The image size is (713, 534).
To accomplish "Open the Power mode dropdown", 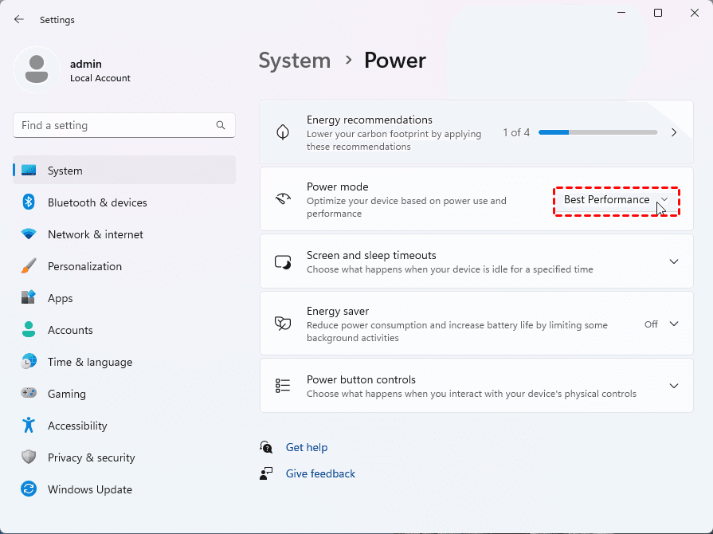I will pos(616,200).
